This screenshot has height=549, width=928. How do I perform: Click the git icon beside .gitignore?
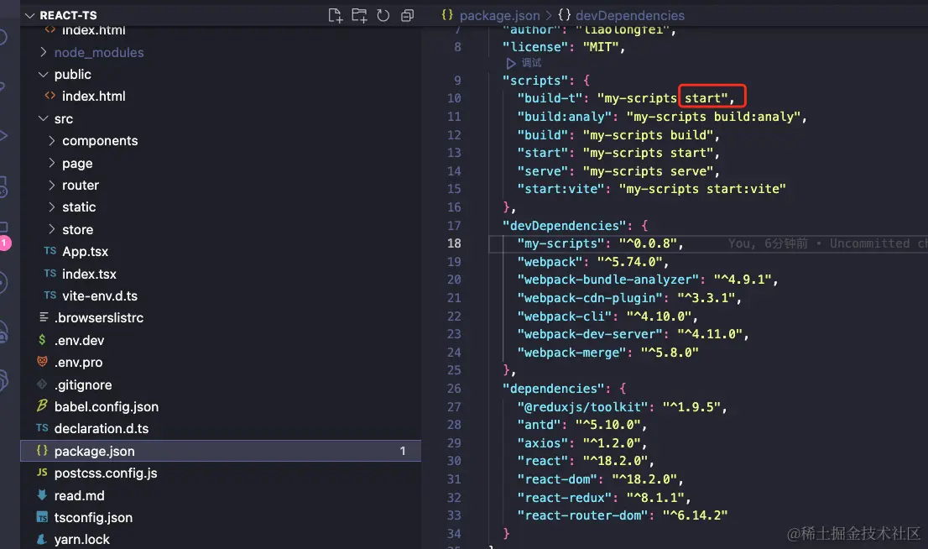point(42,384)
